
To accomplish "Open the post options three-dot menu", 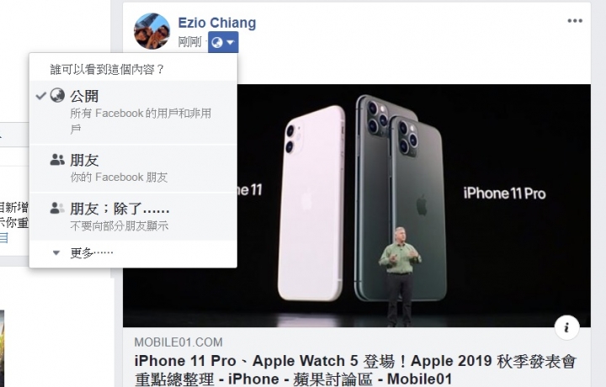I will coord(575,21).
